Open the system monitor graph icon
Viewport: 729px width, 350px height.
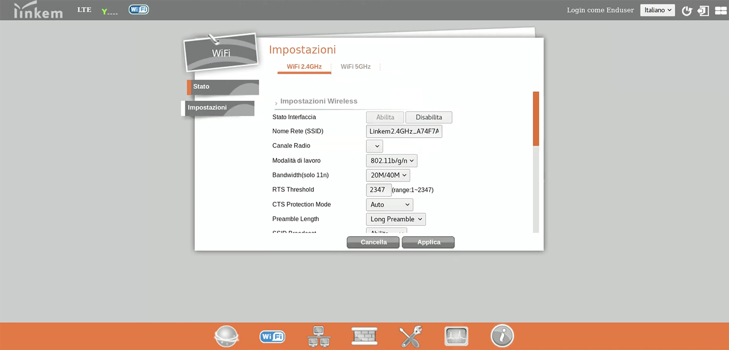coord(456,336)
